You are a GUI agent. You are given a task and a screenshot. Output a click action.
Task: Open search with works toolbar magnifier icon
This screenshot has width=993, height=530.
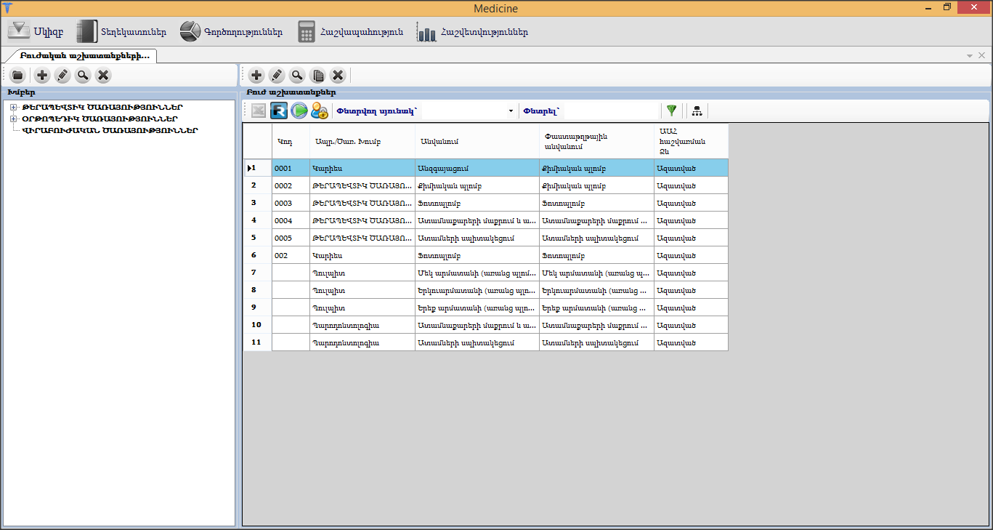pyautogui.click(x=297, y=75)
